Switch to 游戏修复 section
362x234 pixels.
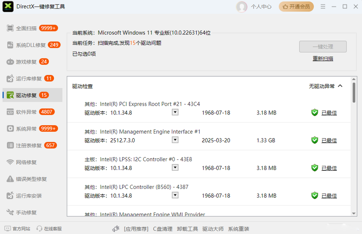[x=32, y=62]
